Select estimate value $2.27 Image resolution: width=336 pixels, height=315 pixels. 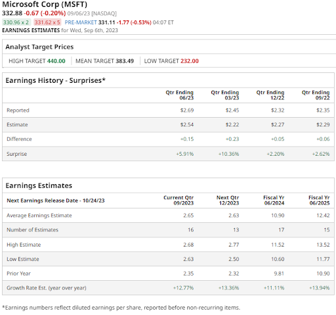(x=278, y=125)
